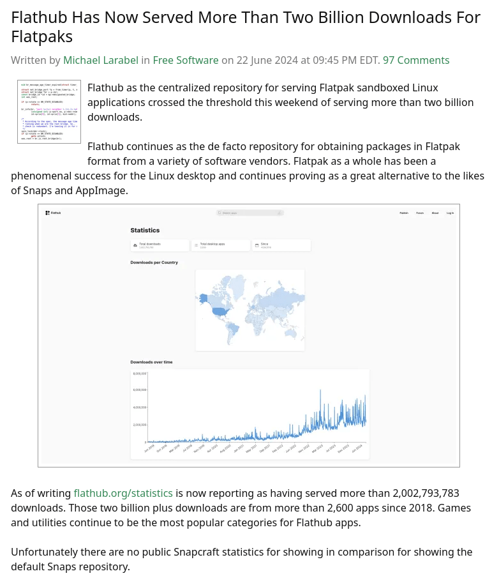492x585 pixels.
Task: Click the downloads over time line chart
Action: [250, 414]
